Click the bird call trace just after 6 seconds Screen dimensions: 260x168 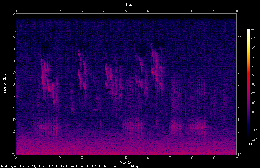pos(158,68)
